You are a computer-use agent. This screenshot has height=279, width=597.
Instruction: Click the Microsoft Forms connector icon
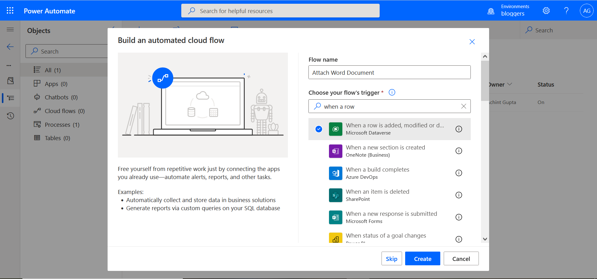click(336, 217)
